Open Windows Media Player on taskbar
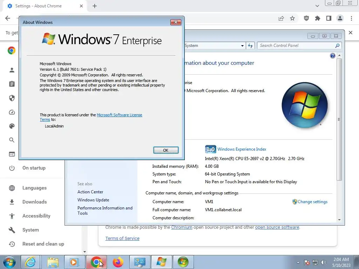This screenshot has height=269, width=359. pos(75,262)
